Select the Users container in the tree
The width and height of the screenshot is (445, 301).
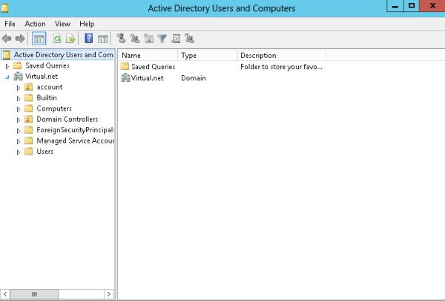[x=44, y=152]
